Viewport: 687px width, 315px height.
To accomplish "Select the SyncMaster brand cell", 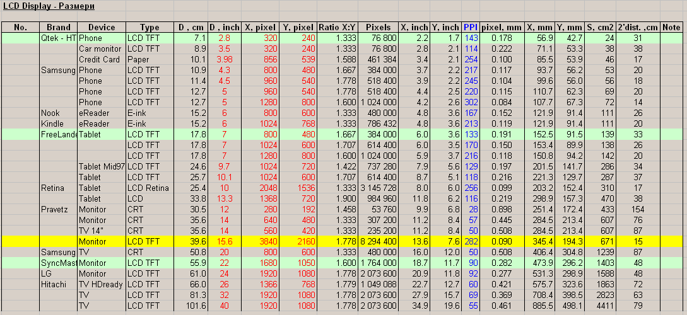I will [x=59, y=263].
